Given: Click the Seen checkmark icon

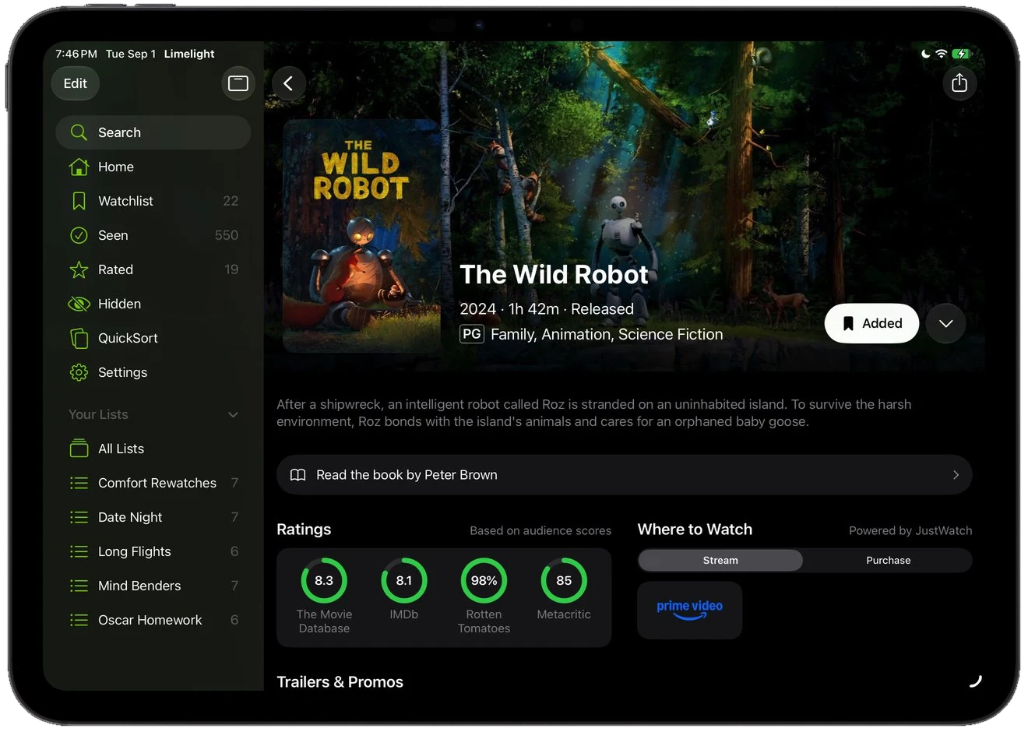Looking at the screenshot, I should click(79, 235).
